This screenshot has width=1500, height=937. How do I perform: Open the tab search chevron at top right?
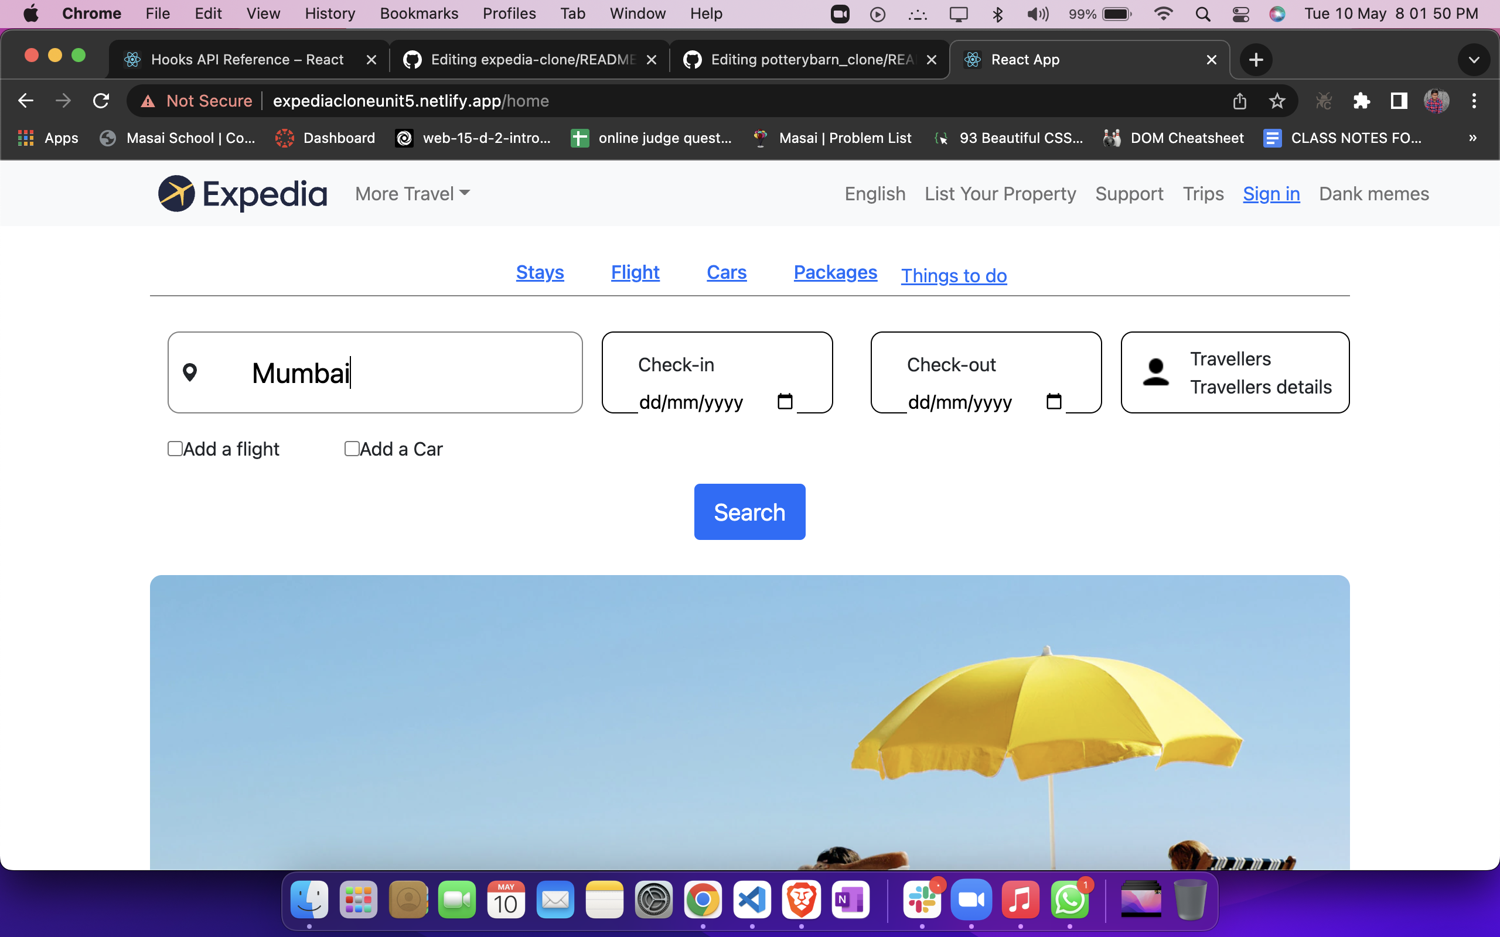[1474, 60]
